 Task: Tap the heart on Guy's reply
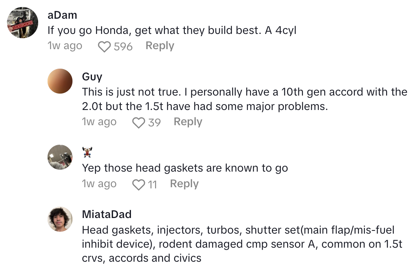[139, 123]
